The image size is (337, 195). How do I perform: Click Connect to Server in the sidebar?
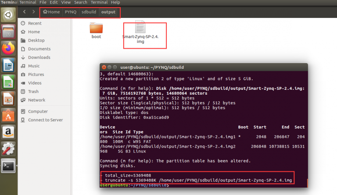pyautogui.click(x=45, y=120)
